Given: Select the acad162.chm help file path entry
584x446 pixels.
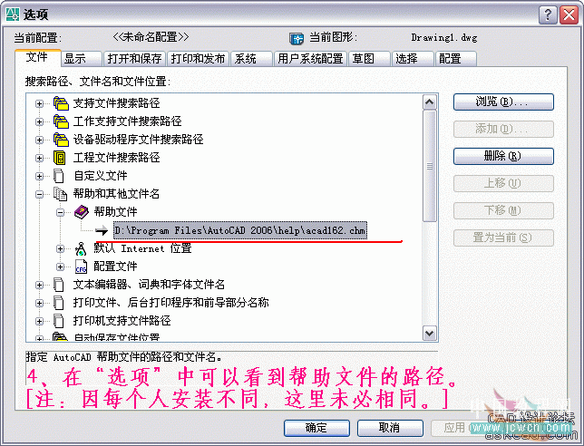Looking at the screenshot, I should click(x=240, y=230).
